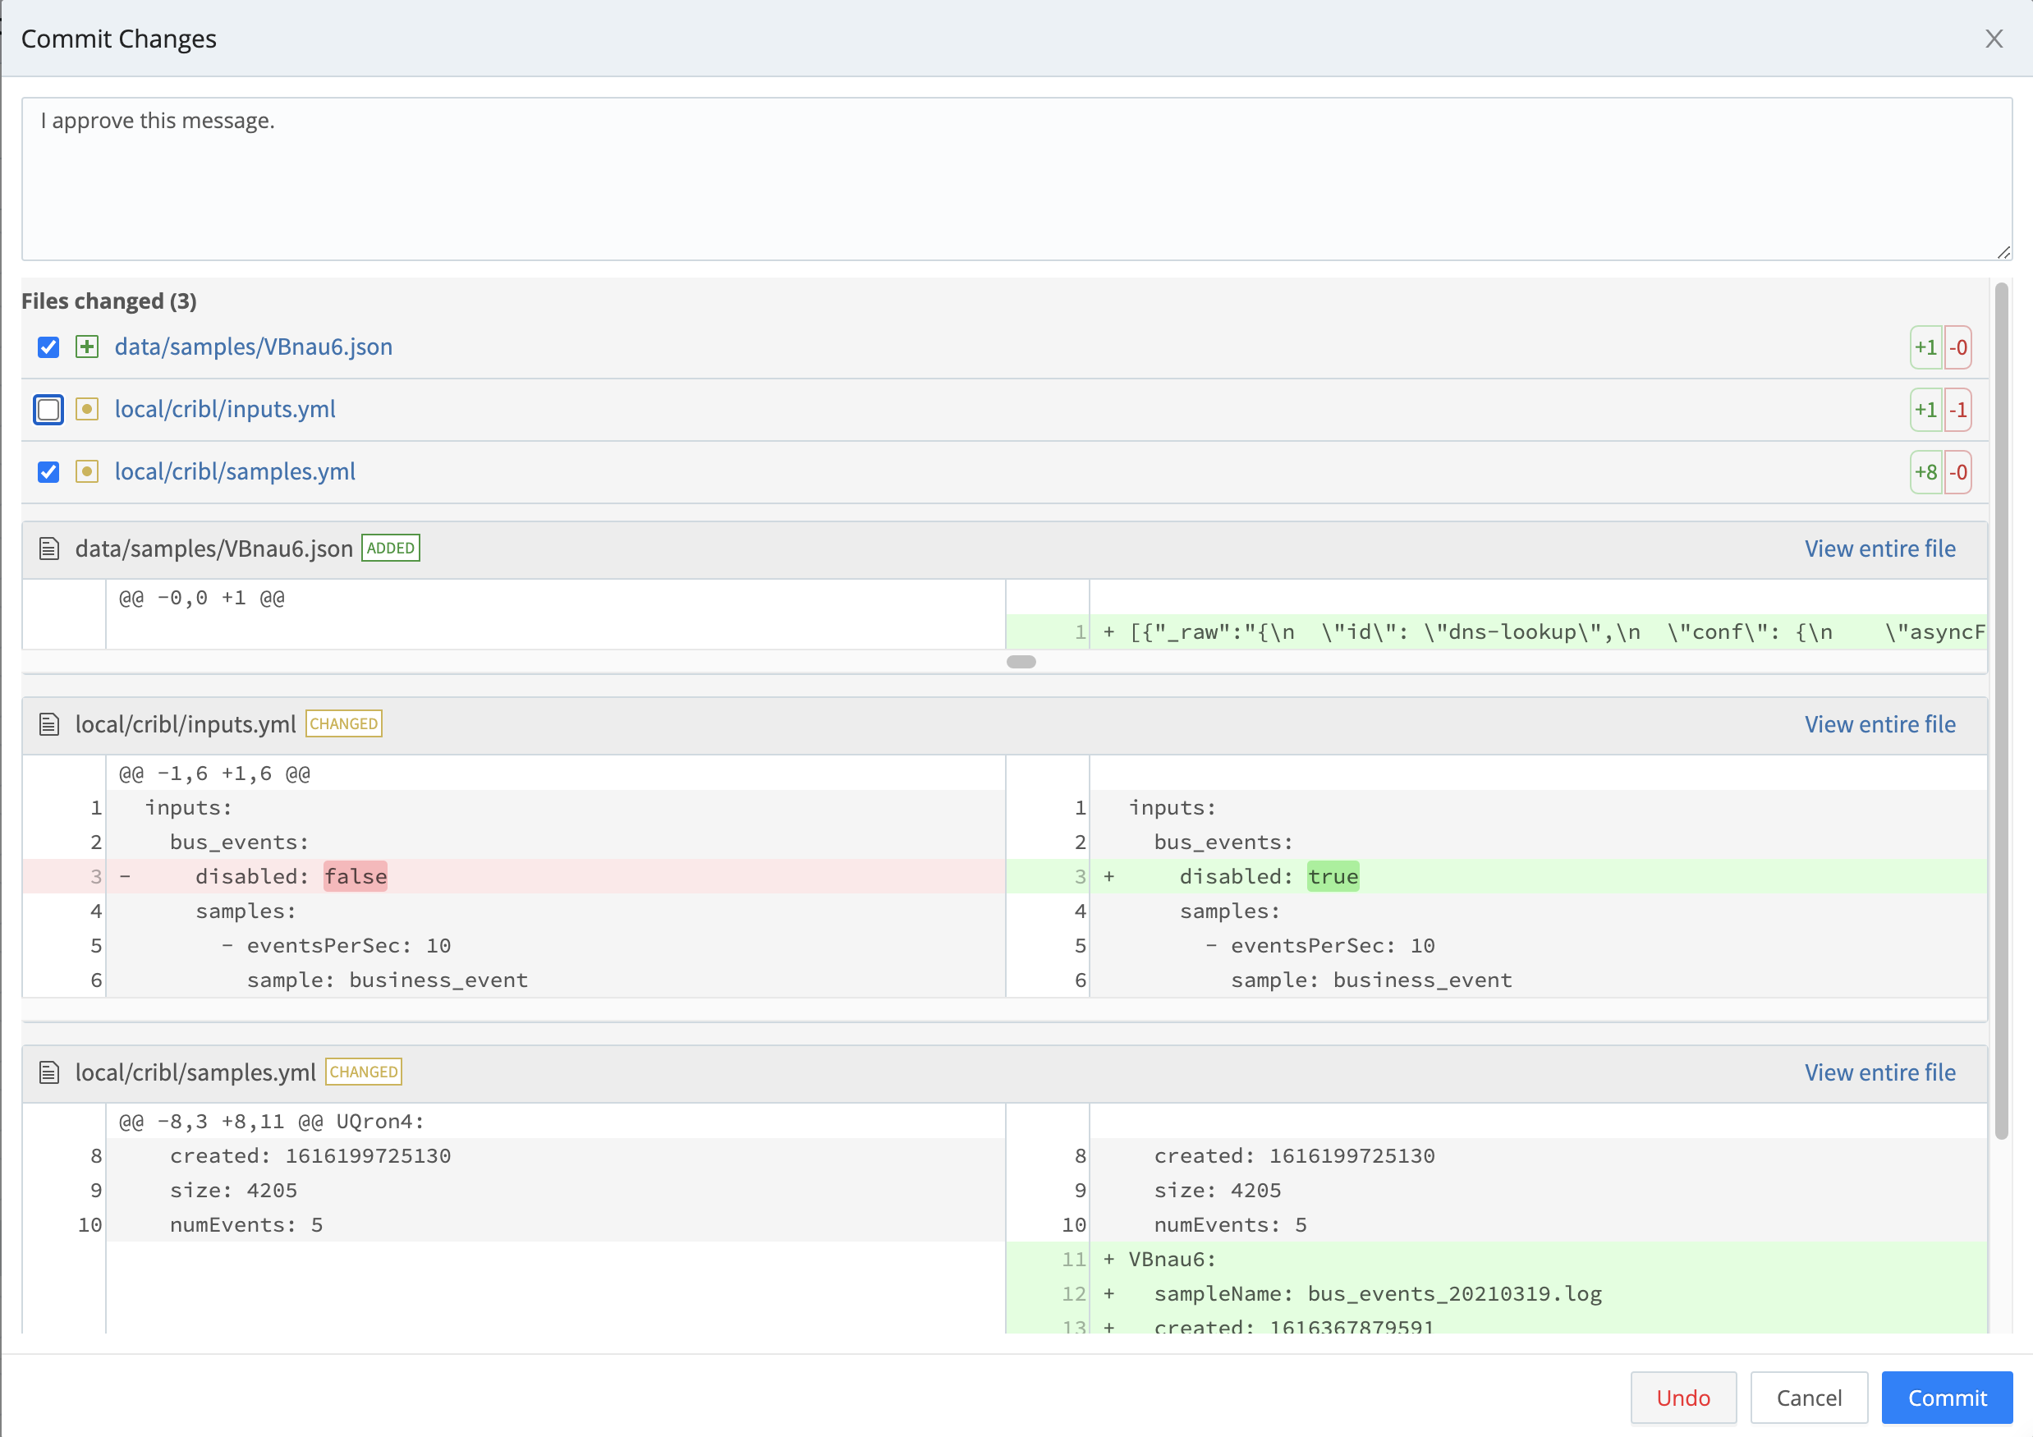Uncheck the local/cribl/samples.yml checkbox
The height and width of the screenshot is (1437, 2033).
pos(48,472)
